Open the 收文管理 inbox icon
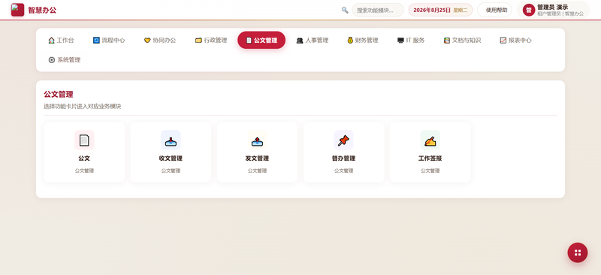The image size is (601, 275). 171,140
